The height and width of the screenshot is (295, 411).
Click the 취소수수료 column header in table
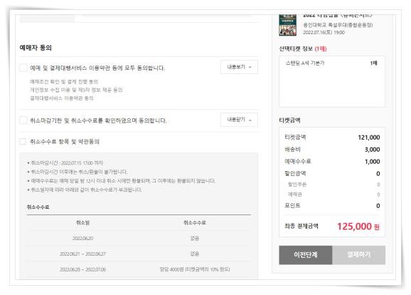pos(195,223)
